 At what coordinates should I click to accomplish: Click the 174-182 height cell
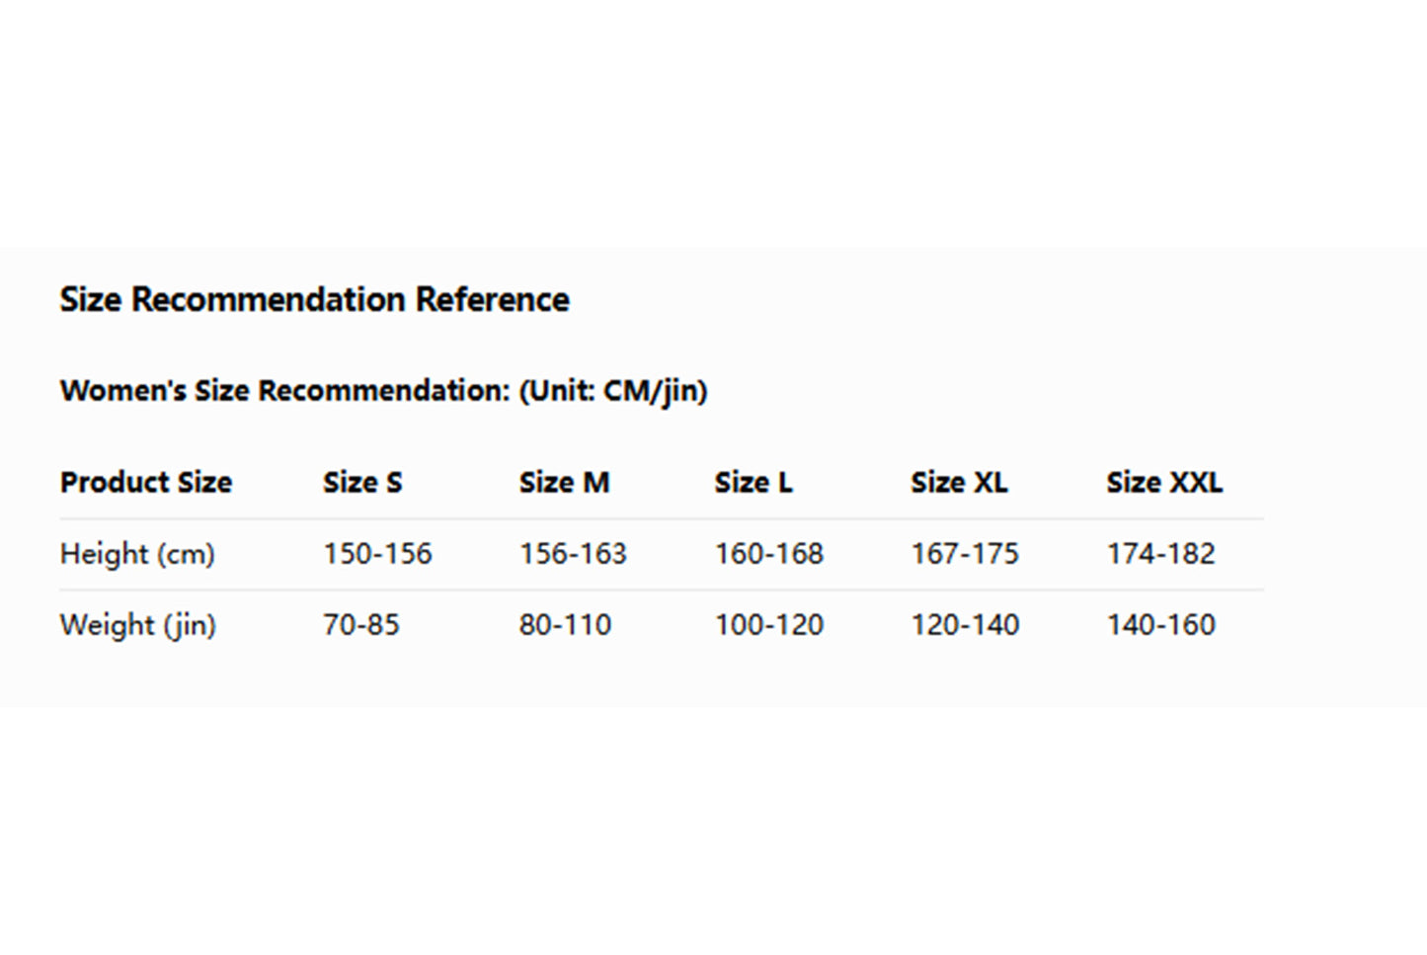[1160, 554]
